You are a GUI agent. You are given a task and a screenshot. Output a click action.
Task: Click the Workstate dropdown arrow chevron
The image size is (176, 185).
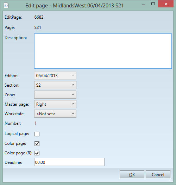(73, 113)
